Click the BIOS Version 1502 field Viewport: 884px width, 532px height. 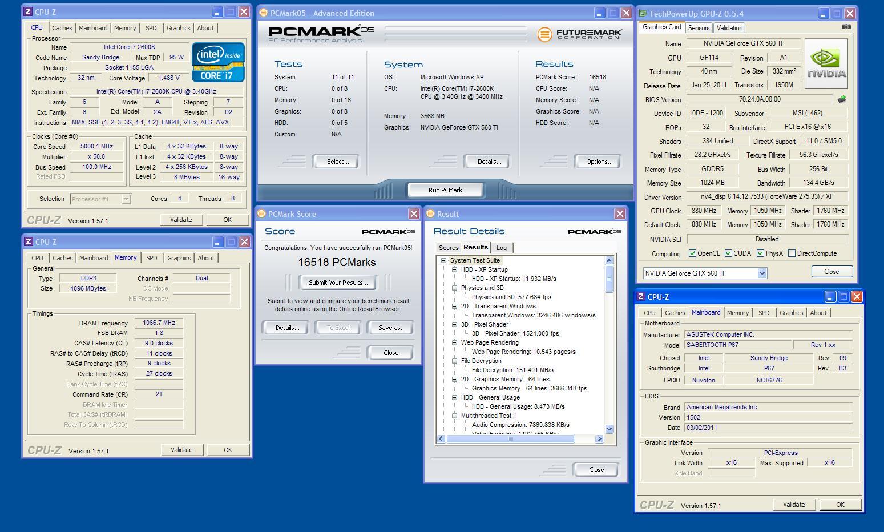pyautogui.click(x=768, y=417)
